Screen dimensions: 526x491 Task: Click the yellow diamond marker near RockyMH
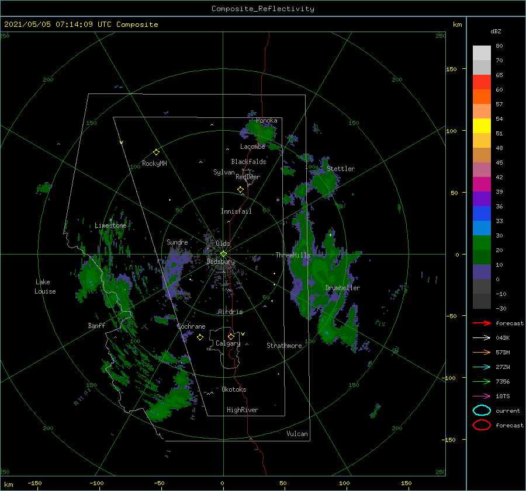coord(156,152)
